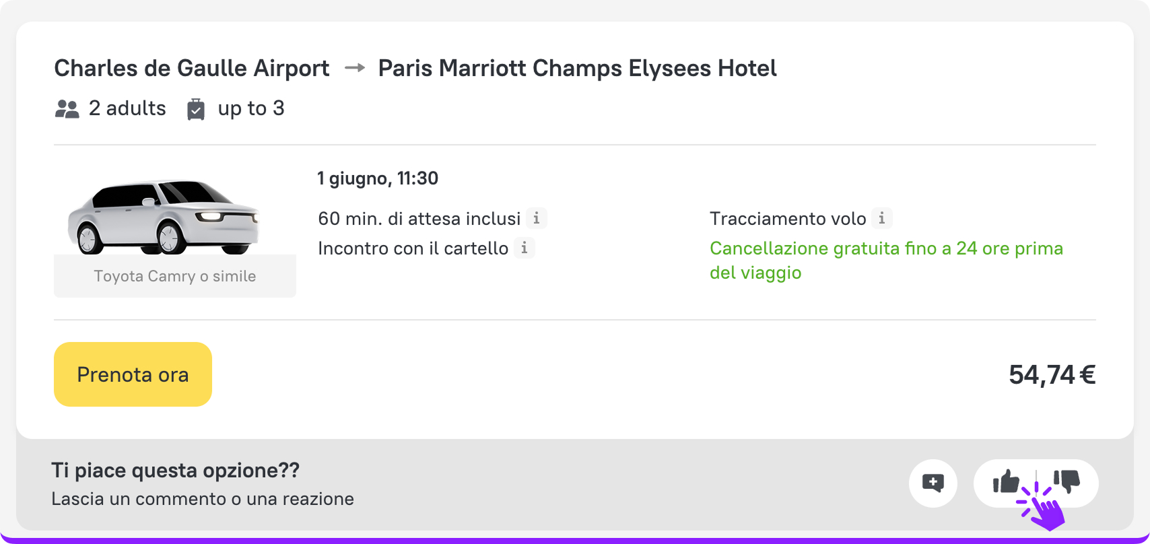
Task: Click "Lascia un commento o una reazione" text
Action: coord(203,499)
